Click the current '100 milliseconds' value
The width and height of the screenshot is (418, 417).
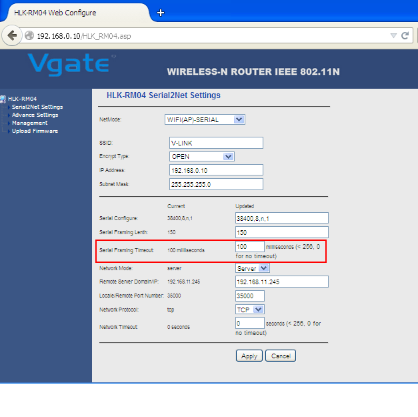[186, 250]
